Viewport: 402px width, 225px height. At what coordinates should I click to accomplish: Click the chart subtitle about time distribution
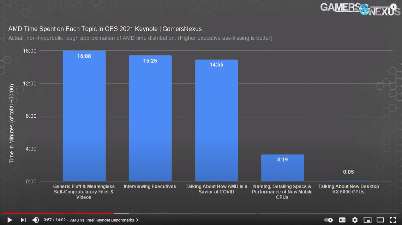[141, 38]
